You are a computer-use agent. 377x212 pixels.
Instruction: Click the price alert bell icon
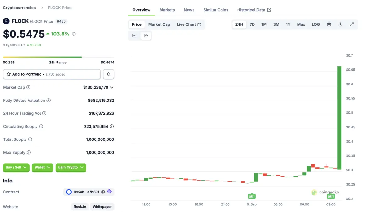click(x=109, y=74)
